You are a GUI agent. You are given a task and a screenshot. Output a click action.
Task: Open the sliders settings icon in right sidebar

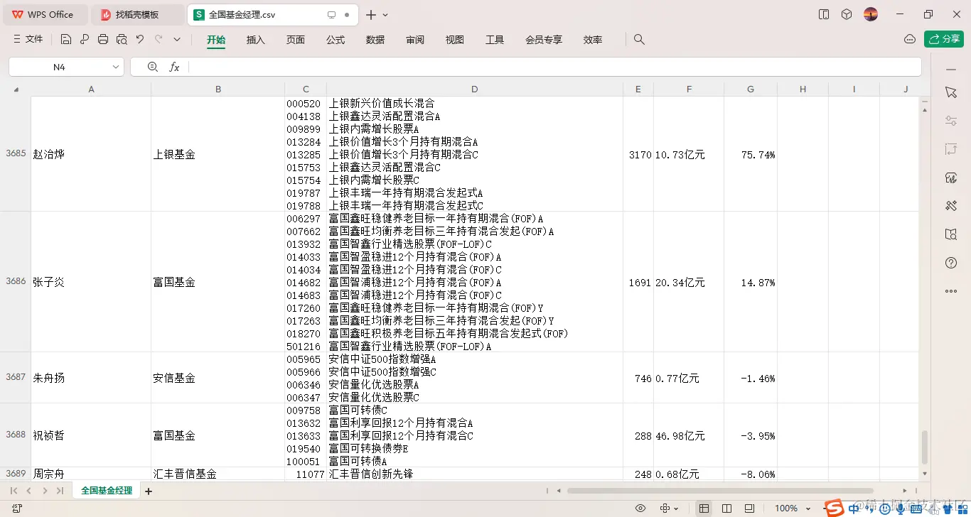click(x=951, y=121)
